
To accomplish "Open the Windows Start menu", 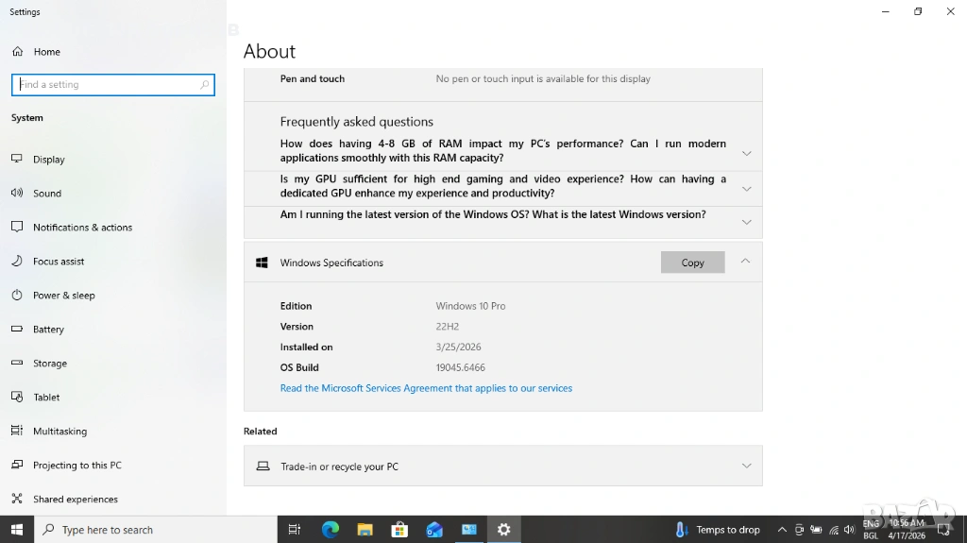I will tap(17, 530).
